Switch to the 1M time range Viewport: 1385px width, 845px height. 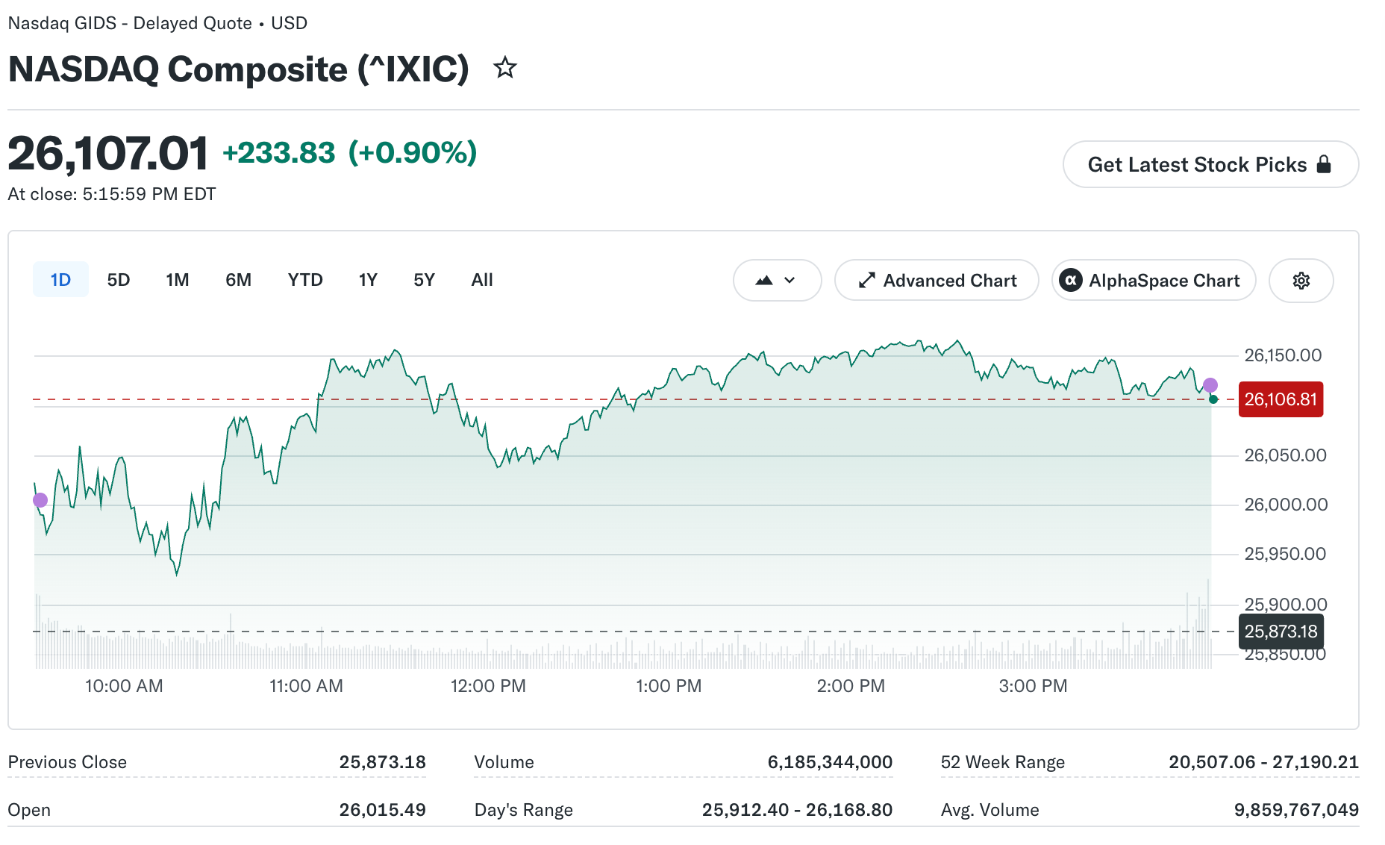(x=178, y=280)
